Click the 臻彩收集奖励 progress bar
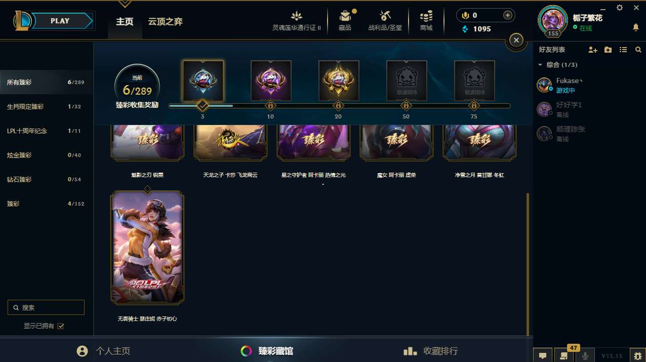Viewport: 646px width, 362px height. 339,106
